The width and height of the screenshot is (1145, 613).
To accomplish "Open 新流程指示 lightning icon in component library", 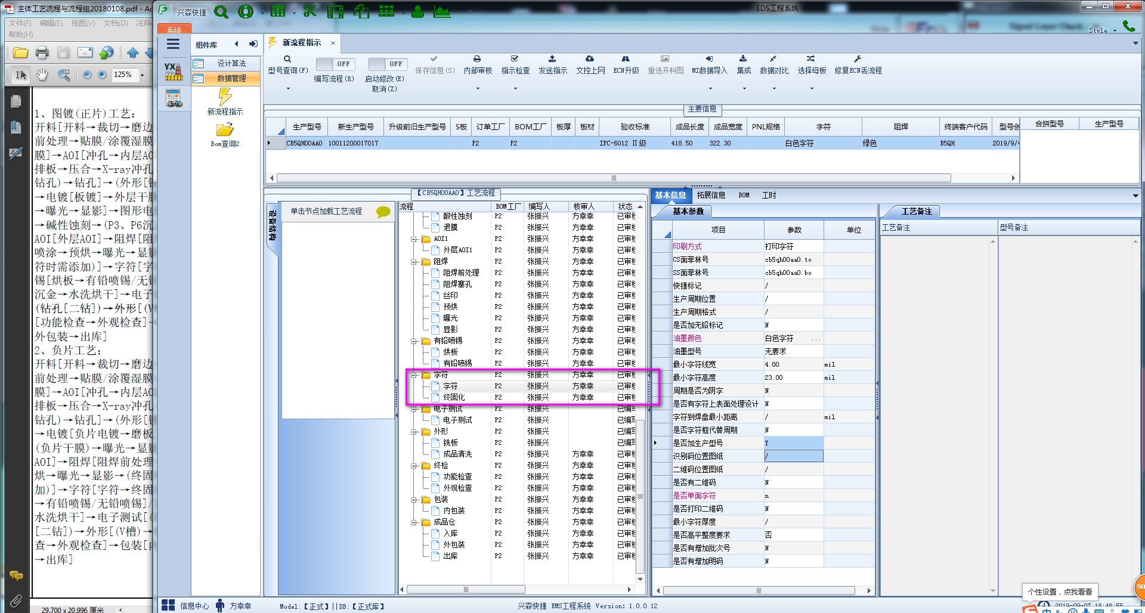I will (x=225, y=97).
